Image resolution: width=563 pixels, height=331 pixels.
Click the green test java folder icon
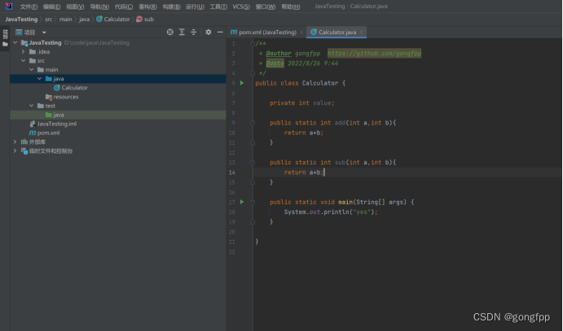49,115
